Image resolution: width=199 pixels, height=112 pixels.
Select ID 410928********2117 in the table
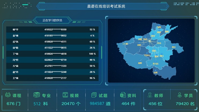pyautogui.click(x=55, y=78)
